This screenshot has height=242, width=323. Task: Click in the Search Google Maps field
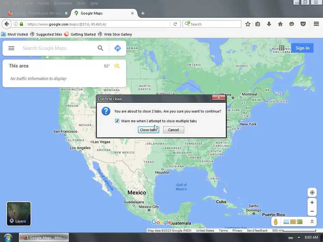58,48
